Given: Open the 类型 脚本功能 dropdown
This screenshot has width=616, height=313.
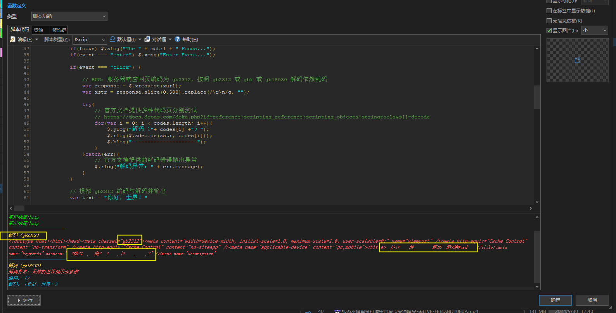Looking at the screenshot, I should tap(69, 16).
